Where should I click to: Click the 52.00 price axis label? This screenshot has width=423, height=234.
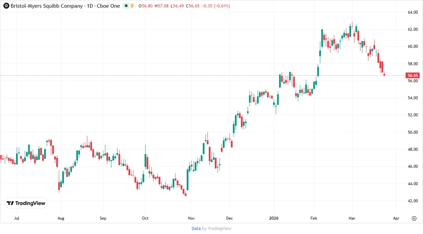(413, 115)
